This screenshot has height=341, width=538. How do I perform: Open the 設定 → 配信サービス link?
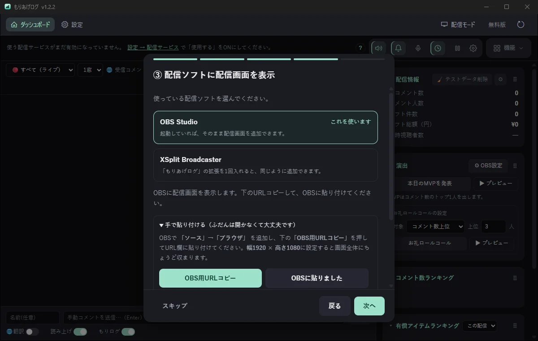coord(153,47)
